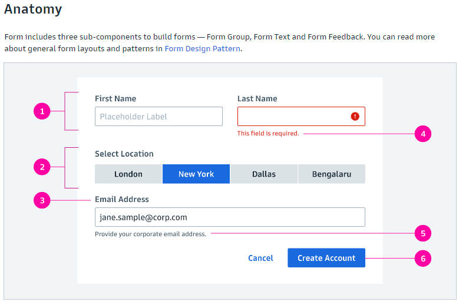Select London as the location
The image size is (469, 308).
(x=128, y=174)
